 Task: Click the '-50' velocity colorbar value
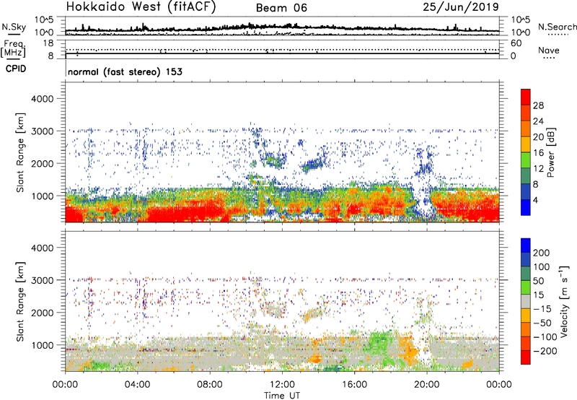[x=542, y=323]
